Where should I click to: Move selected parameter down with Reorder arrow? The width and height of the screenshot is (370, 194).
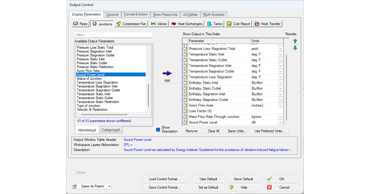295,48
